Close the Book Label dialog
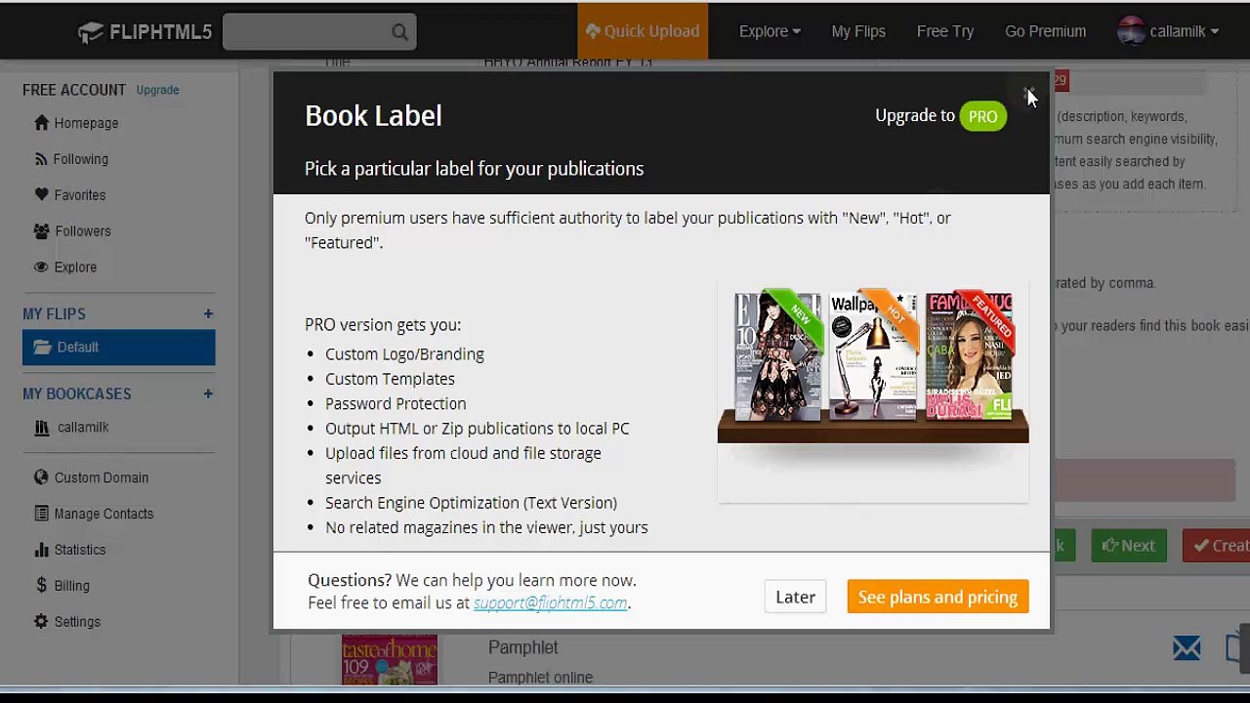This screenshot has width=1250, height=703. [1031, 94]
